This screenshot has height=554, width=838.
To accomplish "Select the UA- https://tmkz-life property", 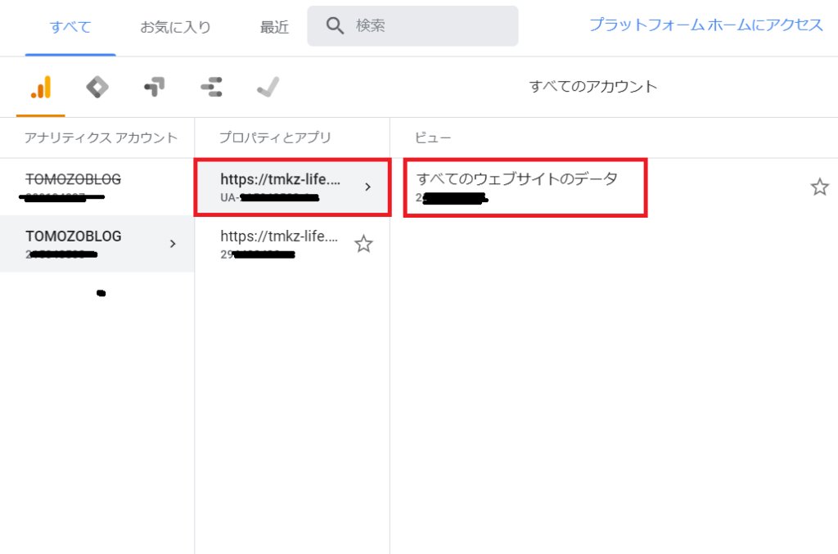I will (x=292, y=187).
